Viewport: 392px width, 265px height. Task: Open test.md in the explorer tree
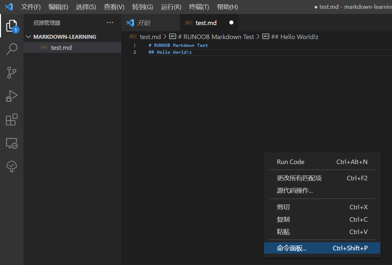click(72, 48)
